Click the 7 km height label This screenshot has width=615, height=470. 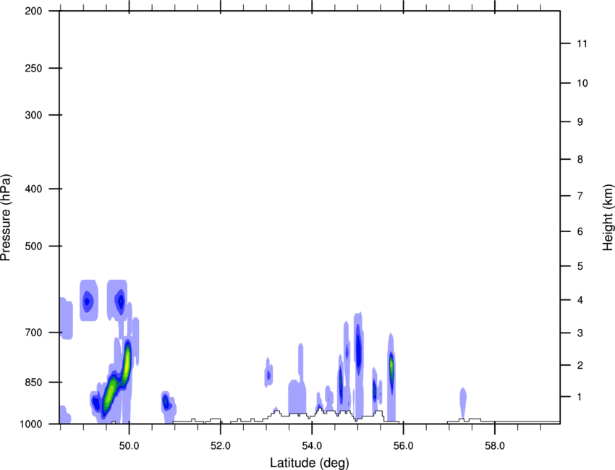tap(580, 196)
